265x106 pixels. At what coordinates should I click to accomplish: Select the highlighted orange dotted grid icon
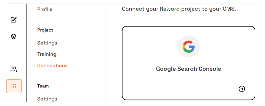click(x=14, y=86)
